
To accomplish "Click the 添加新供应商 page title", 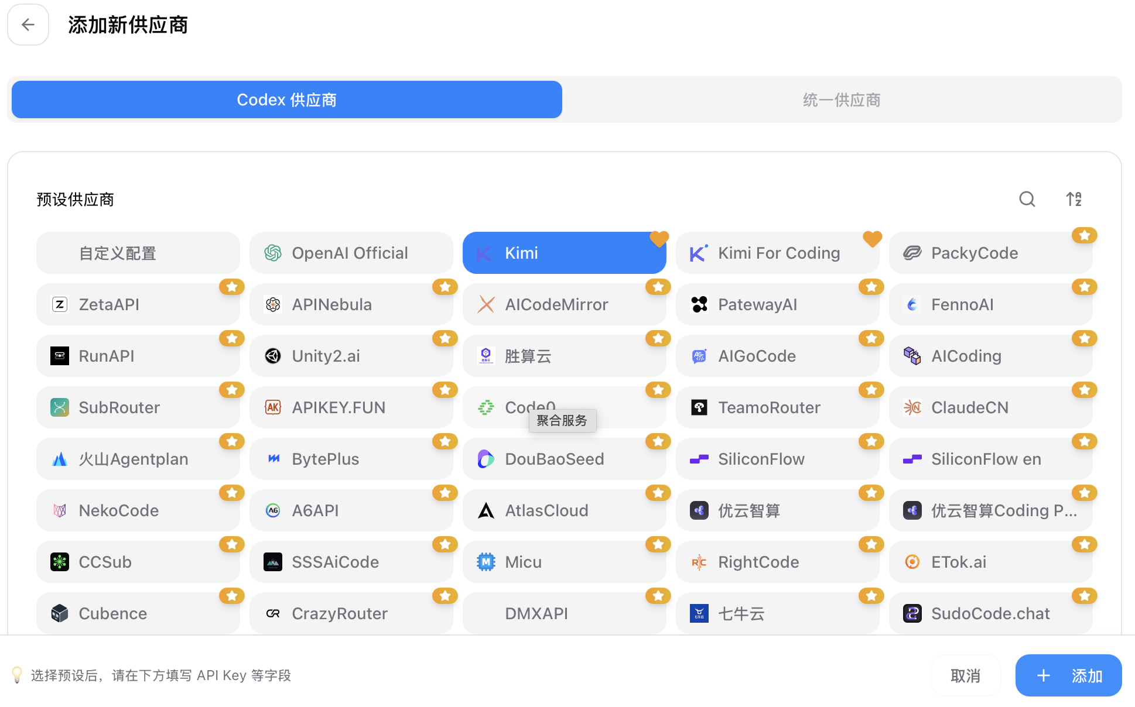I will click(x=128, y=25).
